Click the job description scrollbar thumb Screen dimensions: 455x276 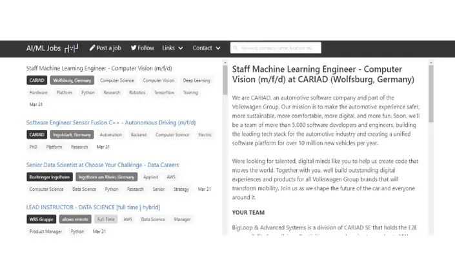[x=431, y=94]
